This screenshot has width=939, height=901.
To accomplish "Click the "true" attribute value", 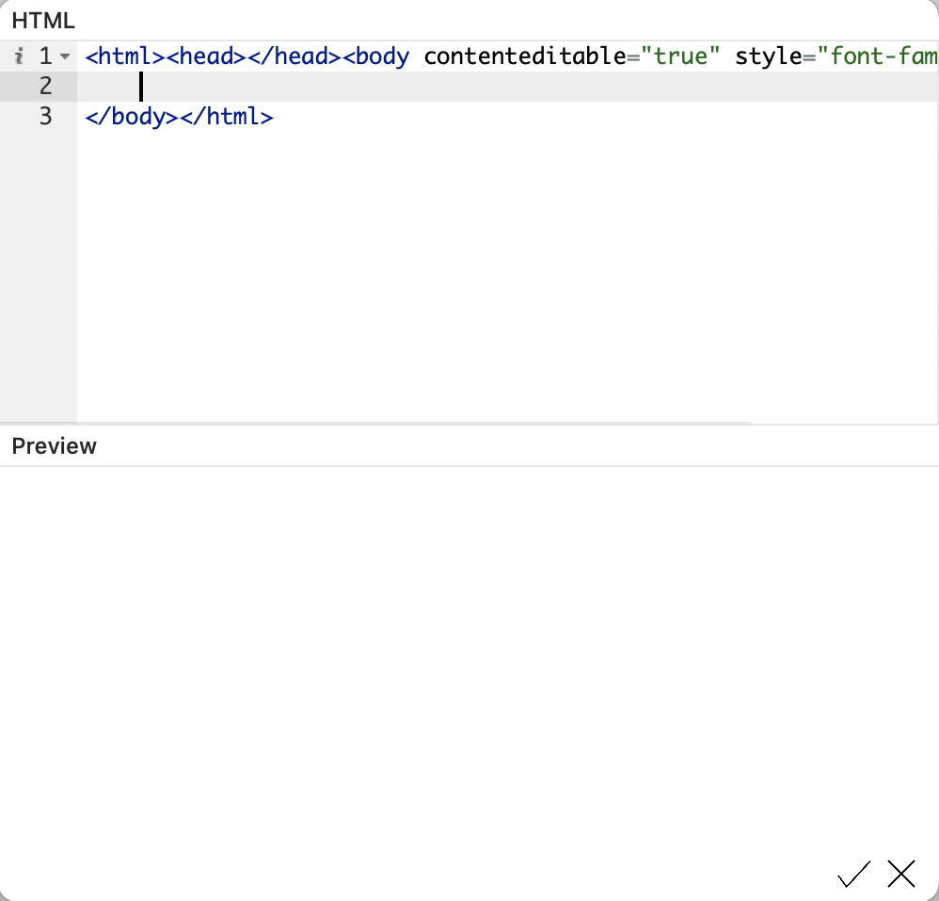I will [x=680, y=56].
